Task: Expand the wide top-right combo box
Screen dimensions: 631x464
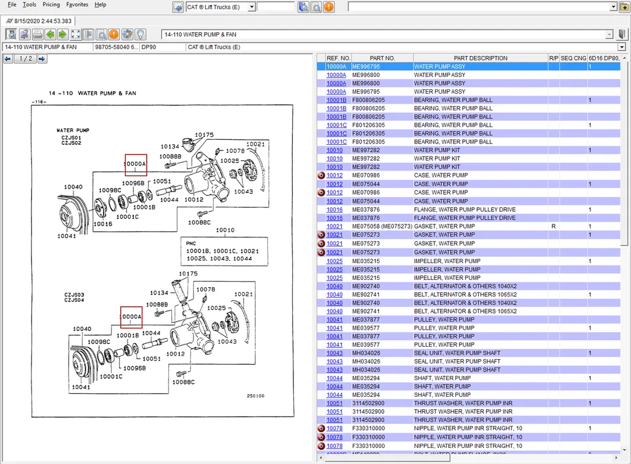Action: point(613,7)
